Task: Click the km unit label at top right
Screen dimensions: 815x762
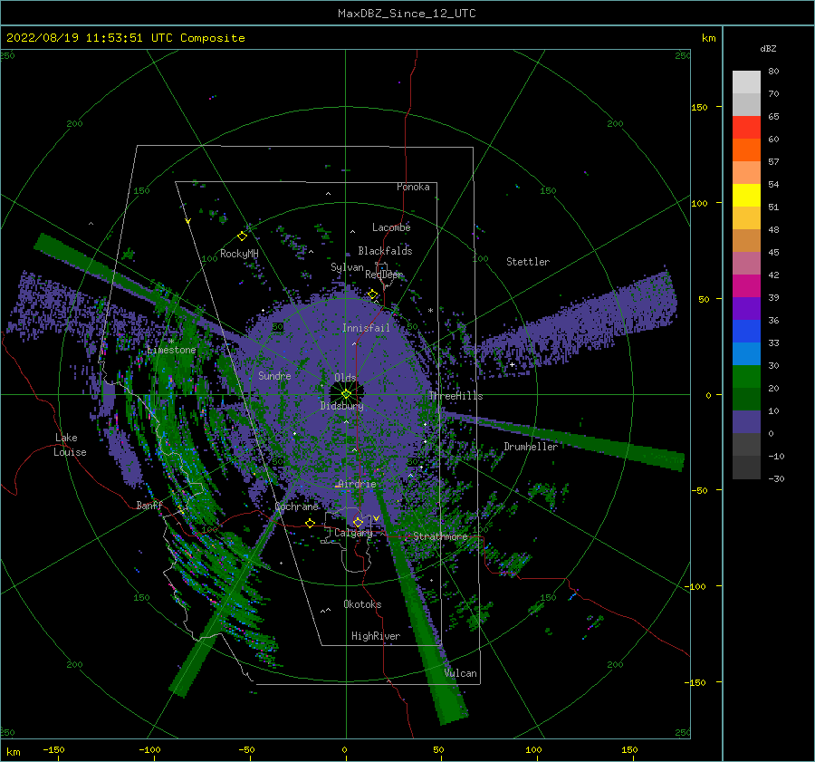Action: click(x=708, y=38)
